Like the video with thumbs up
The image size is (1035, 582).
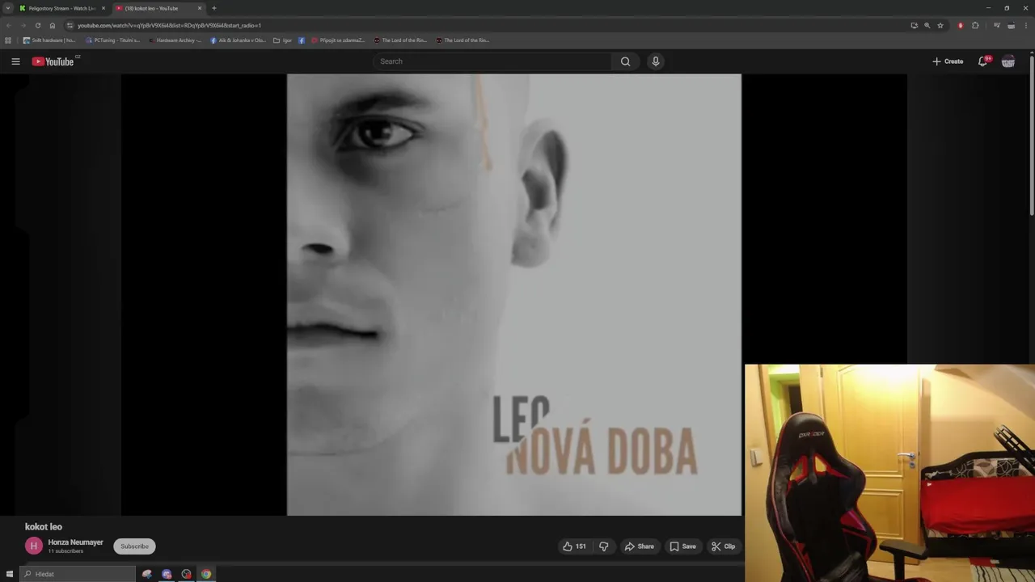tap(574, 546)
